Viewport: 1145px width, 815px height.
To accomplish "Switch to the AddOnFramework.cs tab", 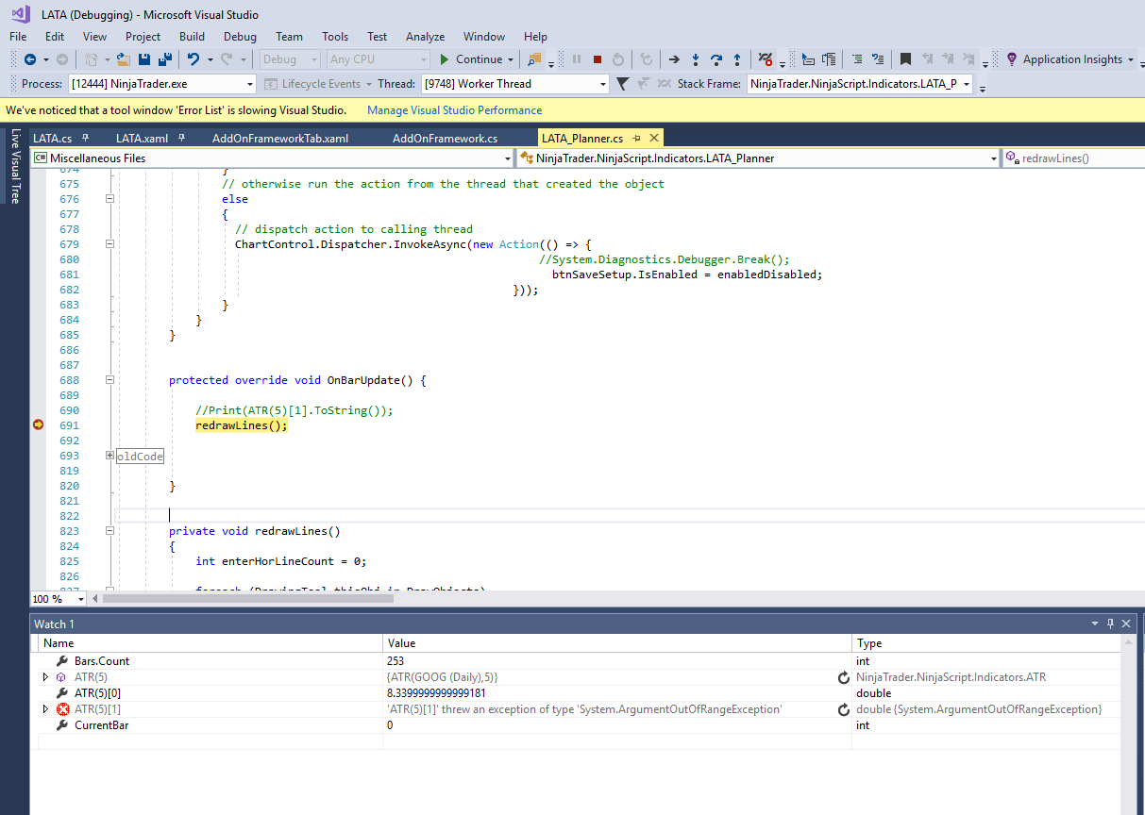I will [445, 139].
